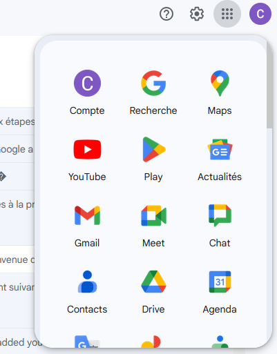
Task: Click the Google apps grid button
Action: click(x=227, y=14)
